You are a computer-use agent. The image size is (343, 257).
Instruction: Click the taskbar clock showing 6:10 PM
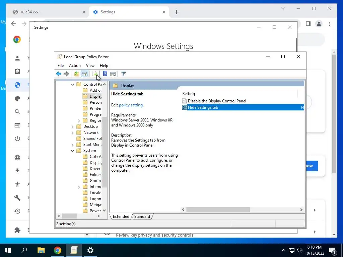pyautogui.click(x=314, y=250)
